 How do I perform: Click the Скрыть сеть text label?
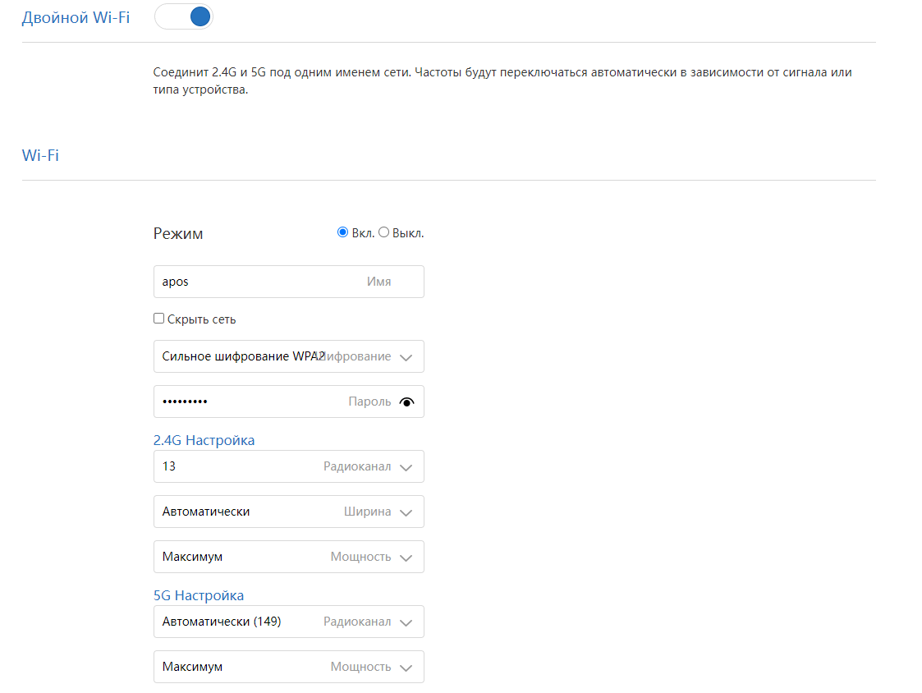coord(201,319)
